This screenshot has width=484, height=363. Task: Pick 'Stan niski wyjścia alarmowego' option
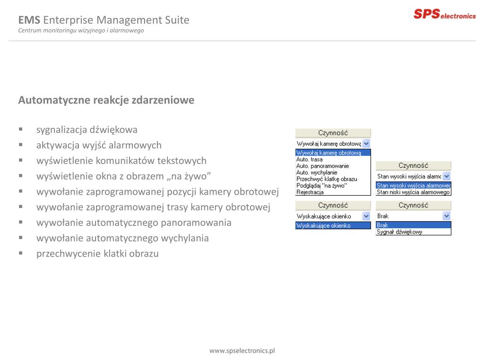pyautogui.click(x=414, y=192)
